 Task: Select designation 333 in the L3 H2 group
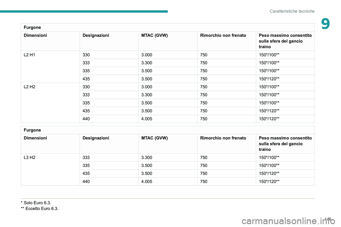[x=86, y=157]
